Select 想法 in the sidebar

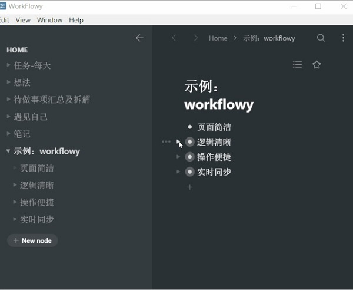click(x=22, y=83)
